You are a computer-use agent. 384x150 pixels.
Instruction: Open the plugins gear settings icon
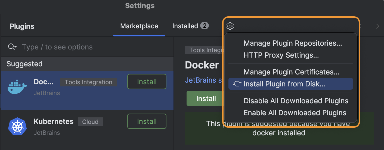point(230,26)
